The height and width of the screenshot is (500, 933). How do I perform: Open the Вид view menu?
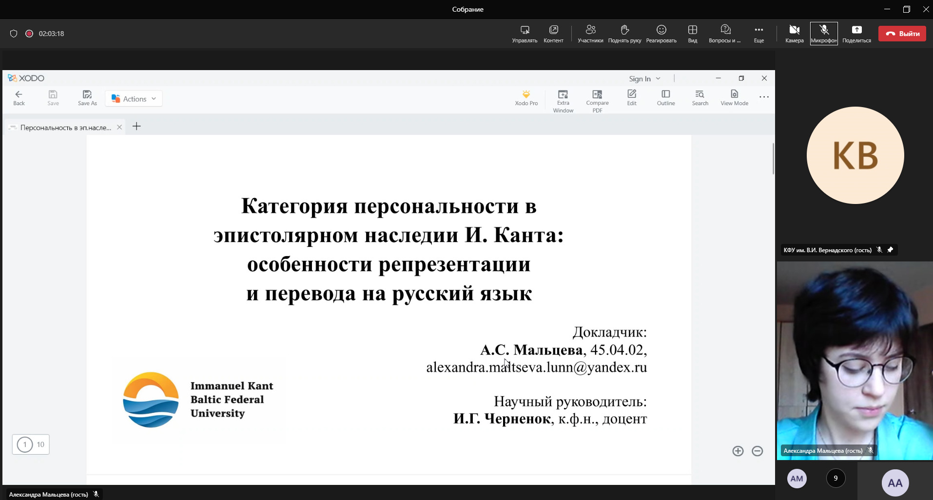pos(693,33)
